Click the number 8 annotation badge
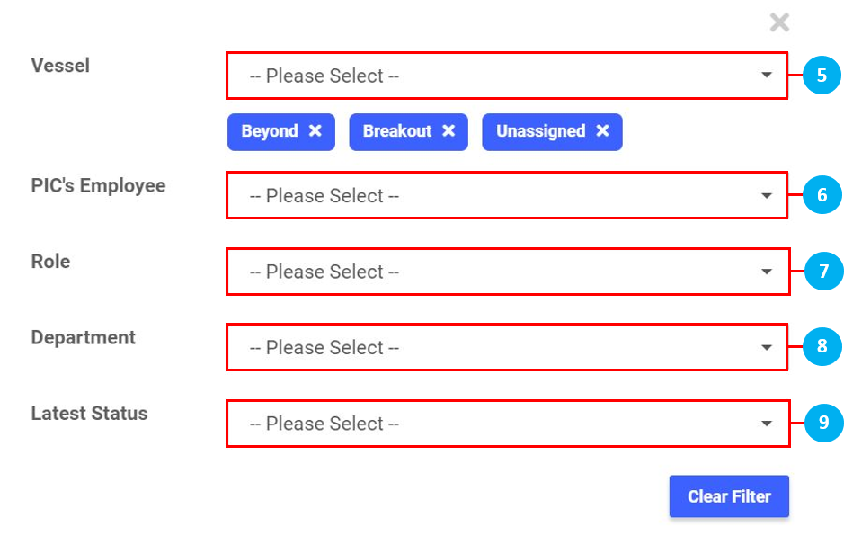Image resolution: width=844 pixels, height=553 pixels. [822, 347]
